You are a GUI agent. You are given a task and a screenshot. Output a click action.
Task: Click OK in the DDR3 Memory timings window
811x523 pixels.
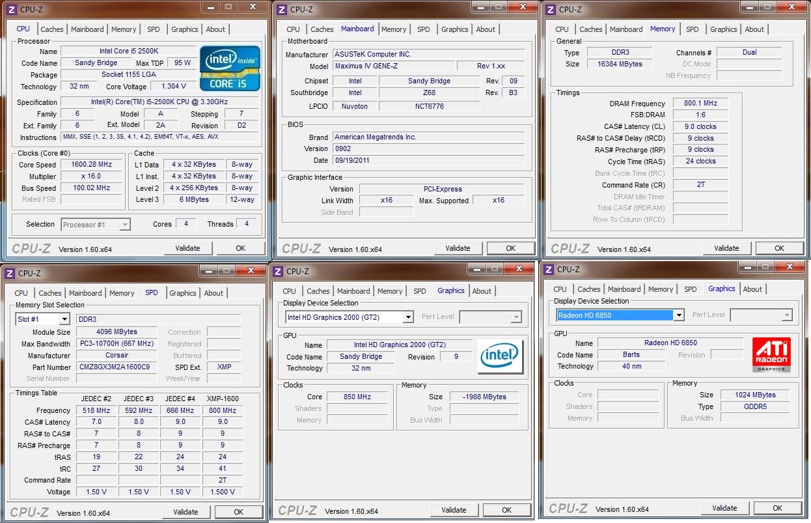[780, 248]
